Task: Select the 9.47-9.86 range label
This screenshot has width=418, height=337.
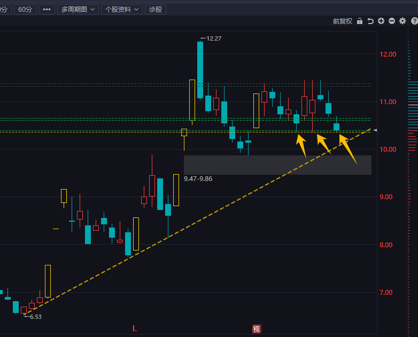Action: pos(198,179)
